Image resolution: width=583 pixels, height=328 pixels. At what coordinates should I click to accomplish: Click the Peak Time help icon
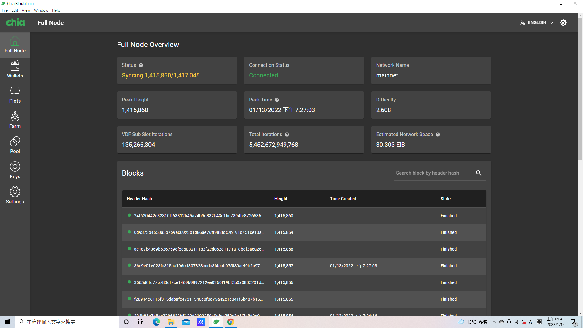click(x=277, y=100)
